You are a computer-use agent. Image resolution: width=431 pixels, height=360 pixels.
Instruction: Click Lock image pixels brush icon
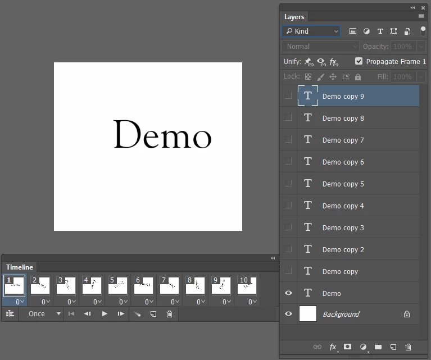tap(320, 77)
